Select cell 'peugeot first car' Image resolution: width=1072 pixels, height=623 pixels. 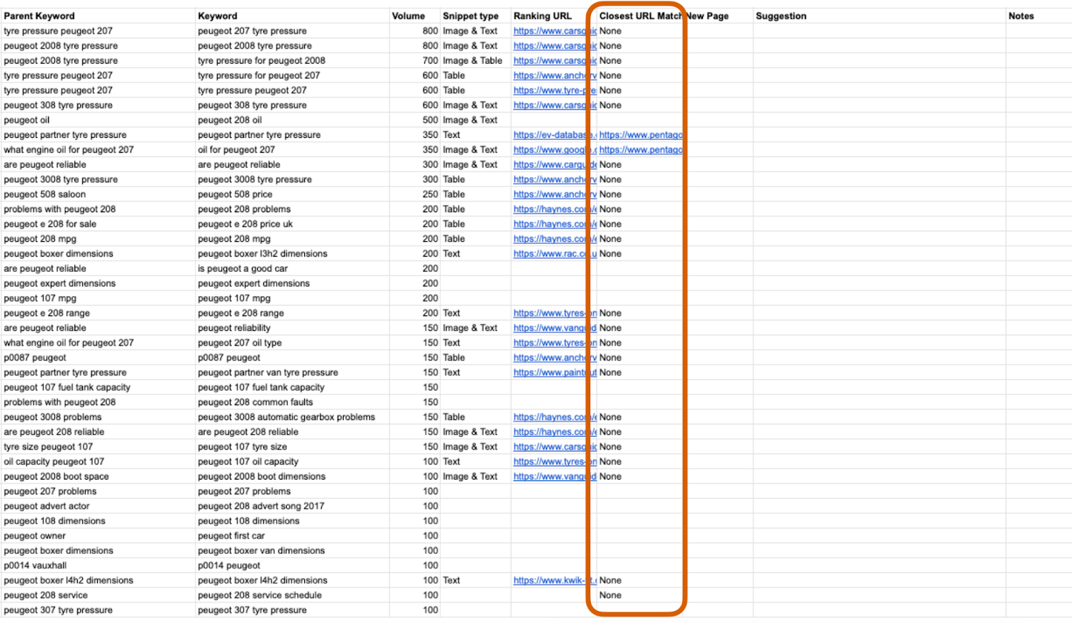[231, 536]
